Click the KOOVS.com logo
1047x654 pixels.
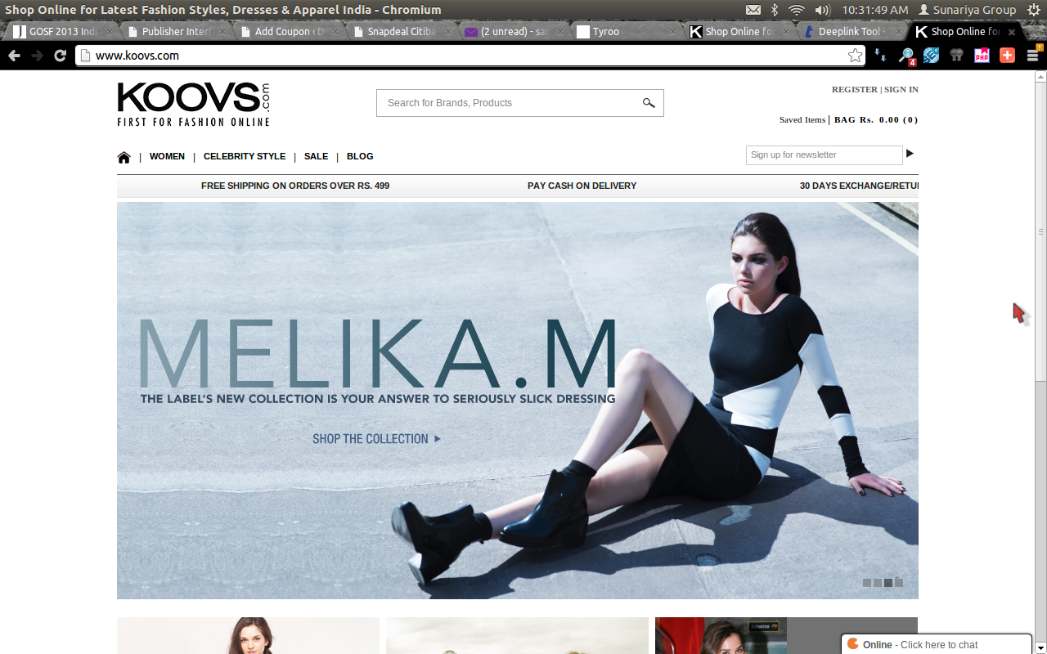[193, 104]
